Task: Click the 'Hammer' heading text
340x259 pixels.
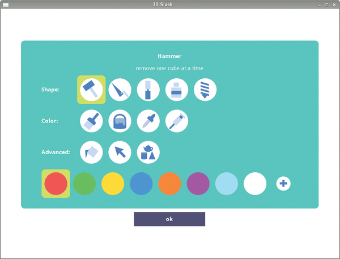Action: point(169,56)
